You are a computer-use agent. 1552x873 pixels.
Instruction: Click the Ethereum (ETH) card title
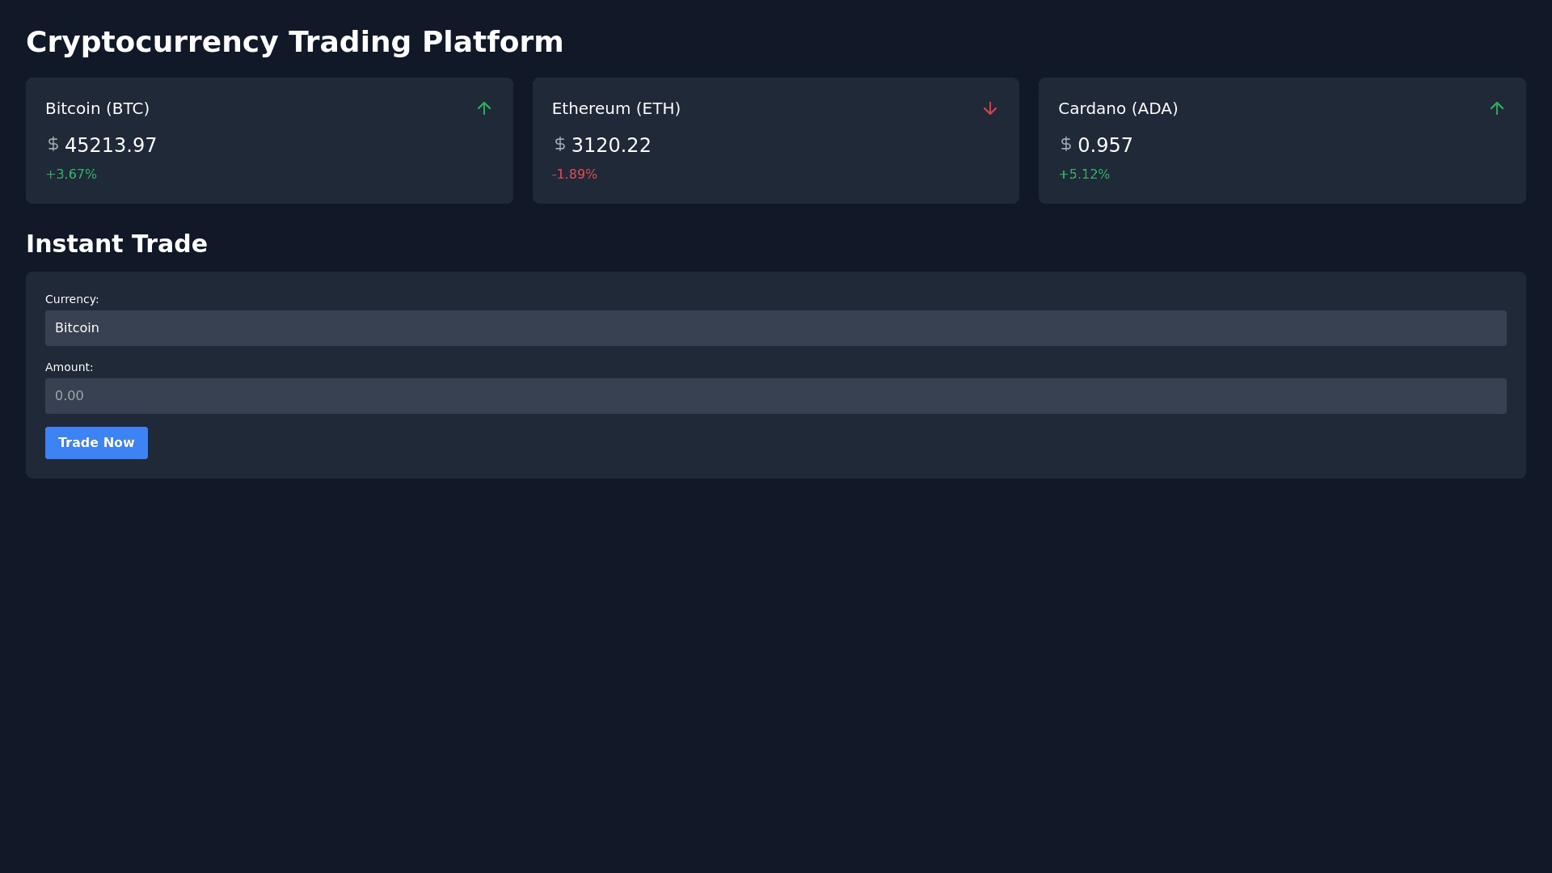click(616, 108)
